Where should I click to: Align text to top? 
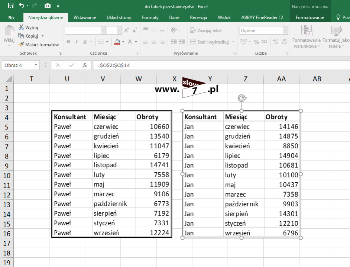click(x=146, y=29)
